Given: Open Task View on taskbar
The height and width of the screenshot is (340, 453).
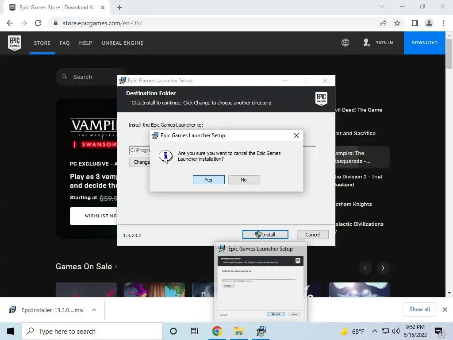Looking at the screenshot, I should tap(195, 331).
